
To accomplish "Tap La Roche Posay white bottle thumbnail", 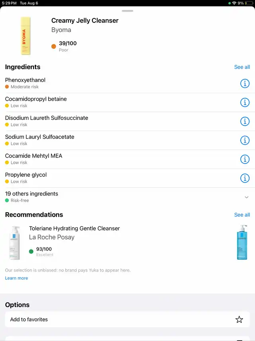I will coord(15,243).
